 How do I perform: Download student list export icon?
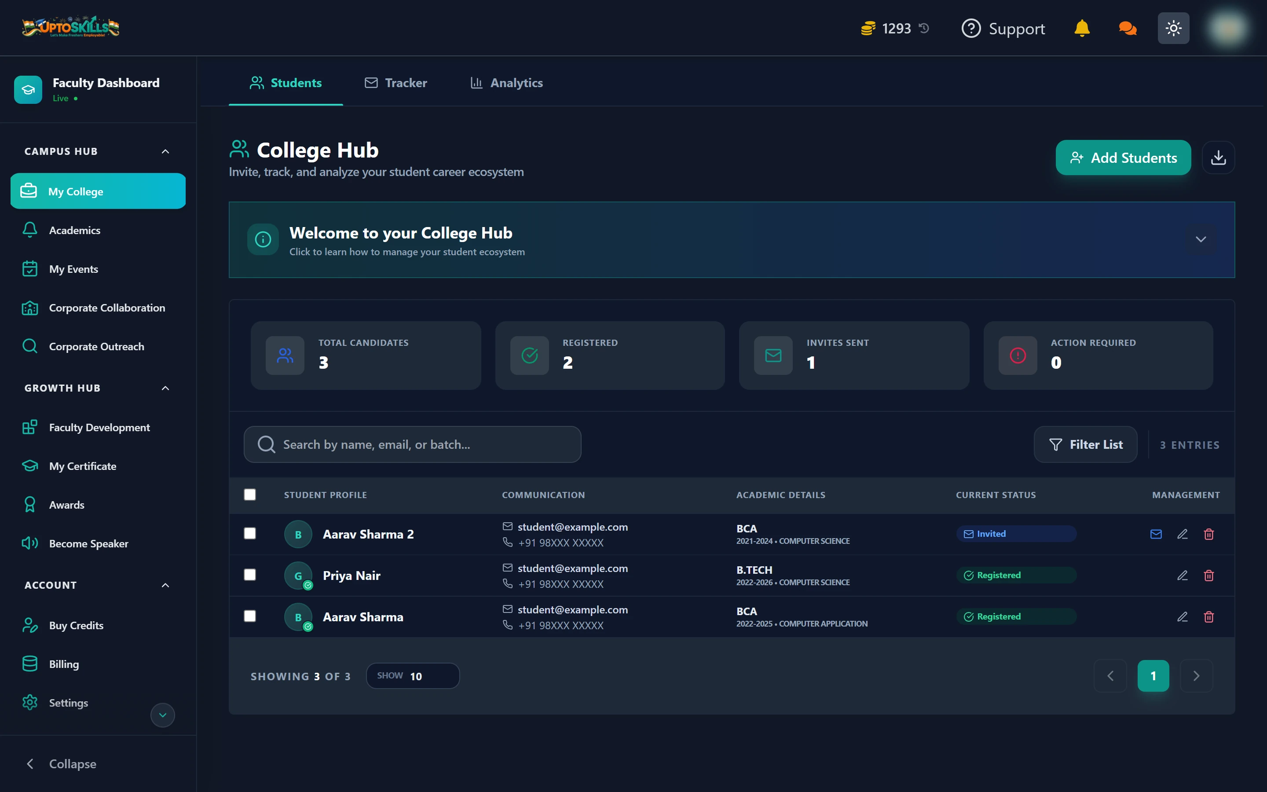[1218, 158]
